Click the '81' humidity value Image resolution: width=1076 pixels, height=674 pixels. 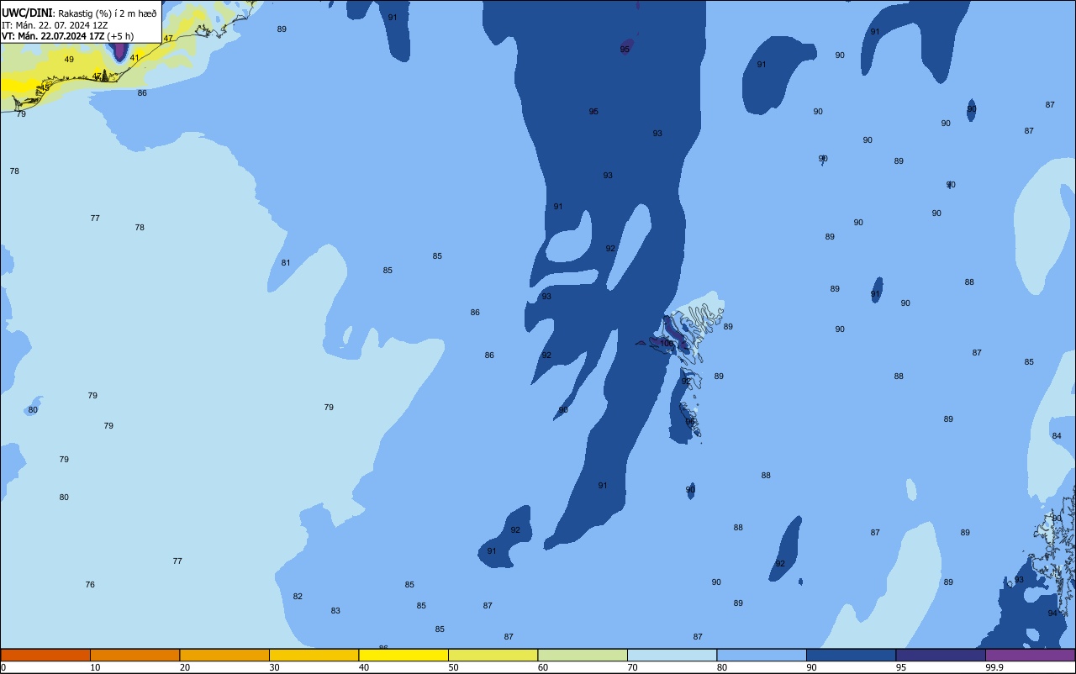[286, 263]
